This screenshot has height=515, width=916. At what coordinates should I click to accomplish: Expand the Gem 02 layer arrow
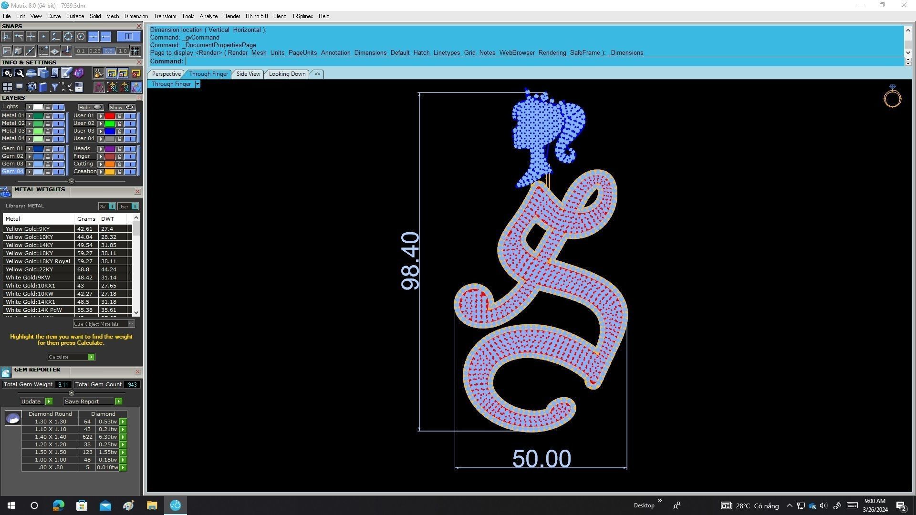pyautogui.click(x=29, y=156)
